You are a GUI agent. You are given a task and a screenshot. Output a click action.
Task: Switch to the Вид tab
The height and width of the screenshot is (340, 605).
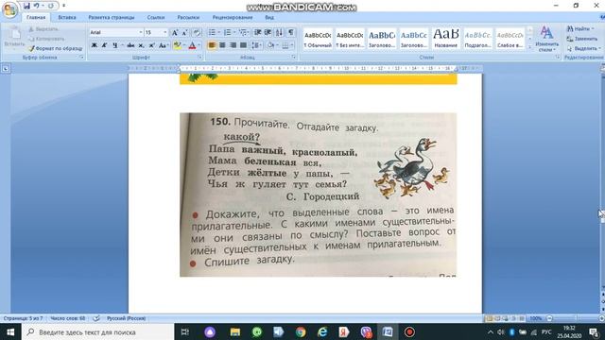pos(269,17)
